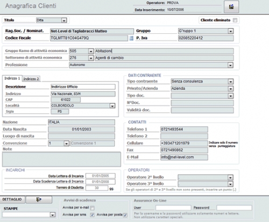Click the save icon button top right
This screenshot has height=222, width=269.
[x=231, y=7]
